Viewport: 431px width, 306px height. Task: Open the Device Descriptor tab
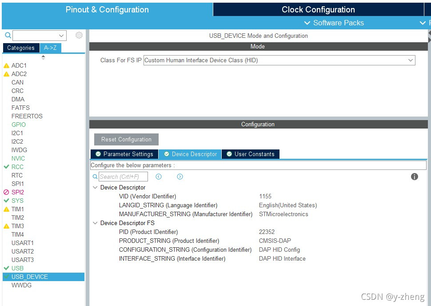point(190,154)
